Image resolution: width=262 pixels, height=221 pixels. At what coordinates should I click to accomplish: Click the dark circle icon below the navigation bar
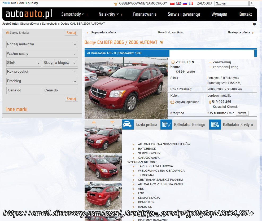[x=254, y=24]
